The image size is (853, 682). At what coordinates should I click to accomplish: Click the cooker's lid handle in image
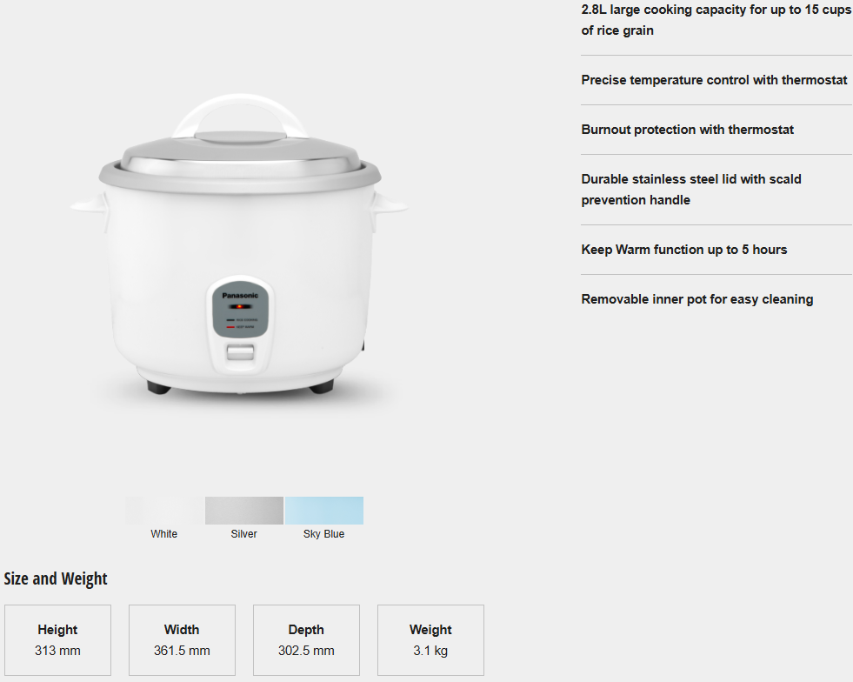point(240,117)
